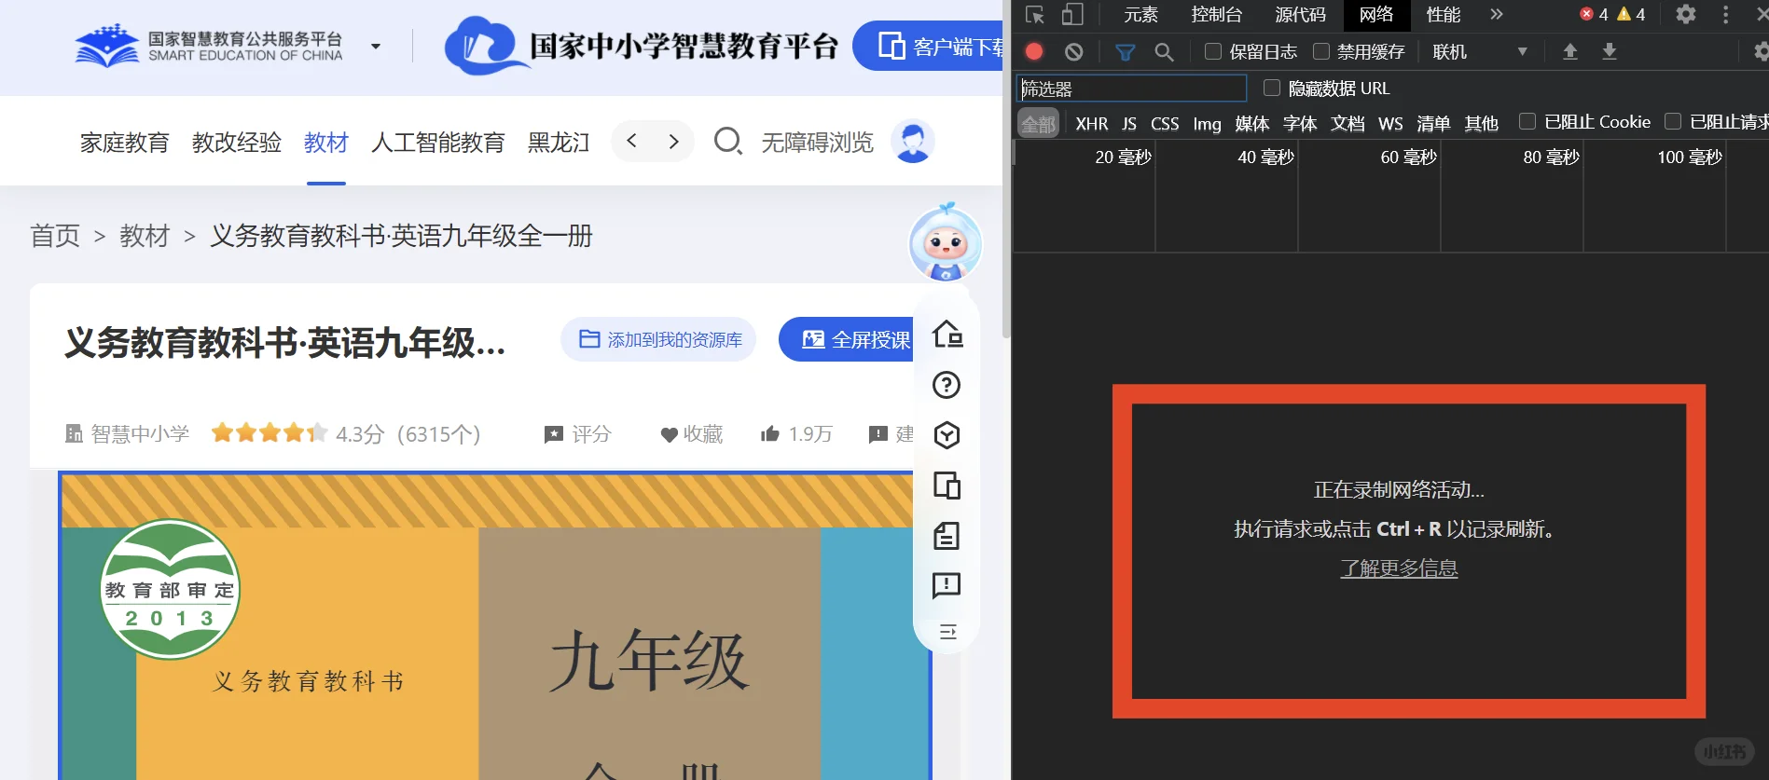Viewport: 1769px width, 780px height.
Task: Click the 客户端下载 button
Action: point(929,46)
